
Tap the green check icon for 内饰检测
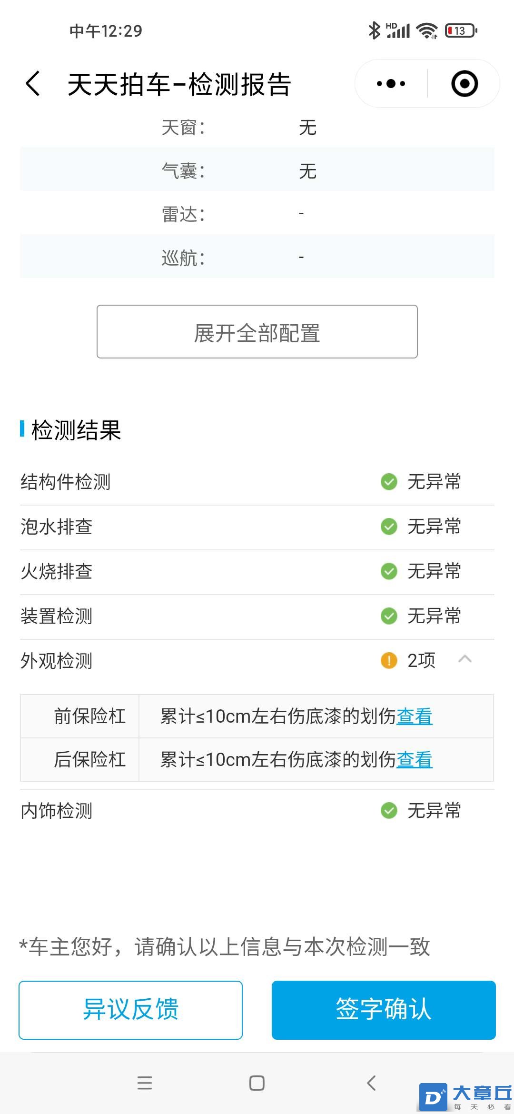[x=389, y=810]
